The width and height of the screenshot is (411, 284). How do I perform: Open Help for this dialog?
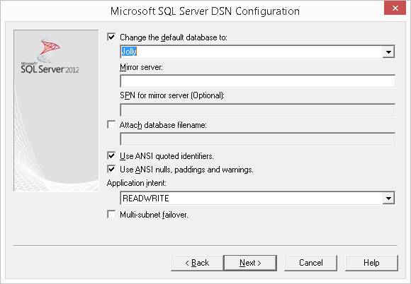click(x=371, y=263)
